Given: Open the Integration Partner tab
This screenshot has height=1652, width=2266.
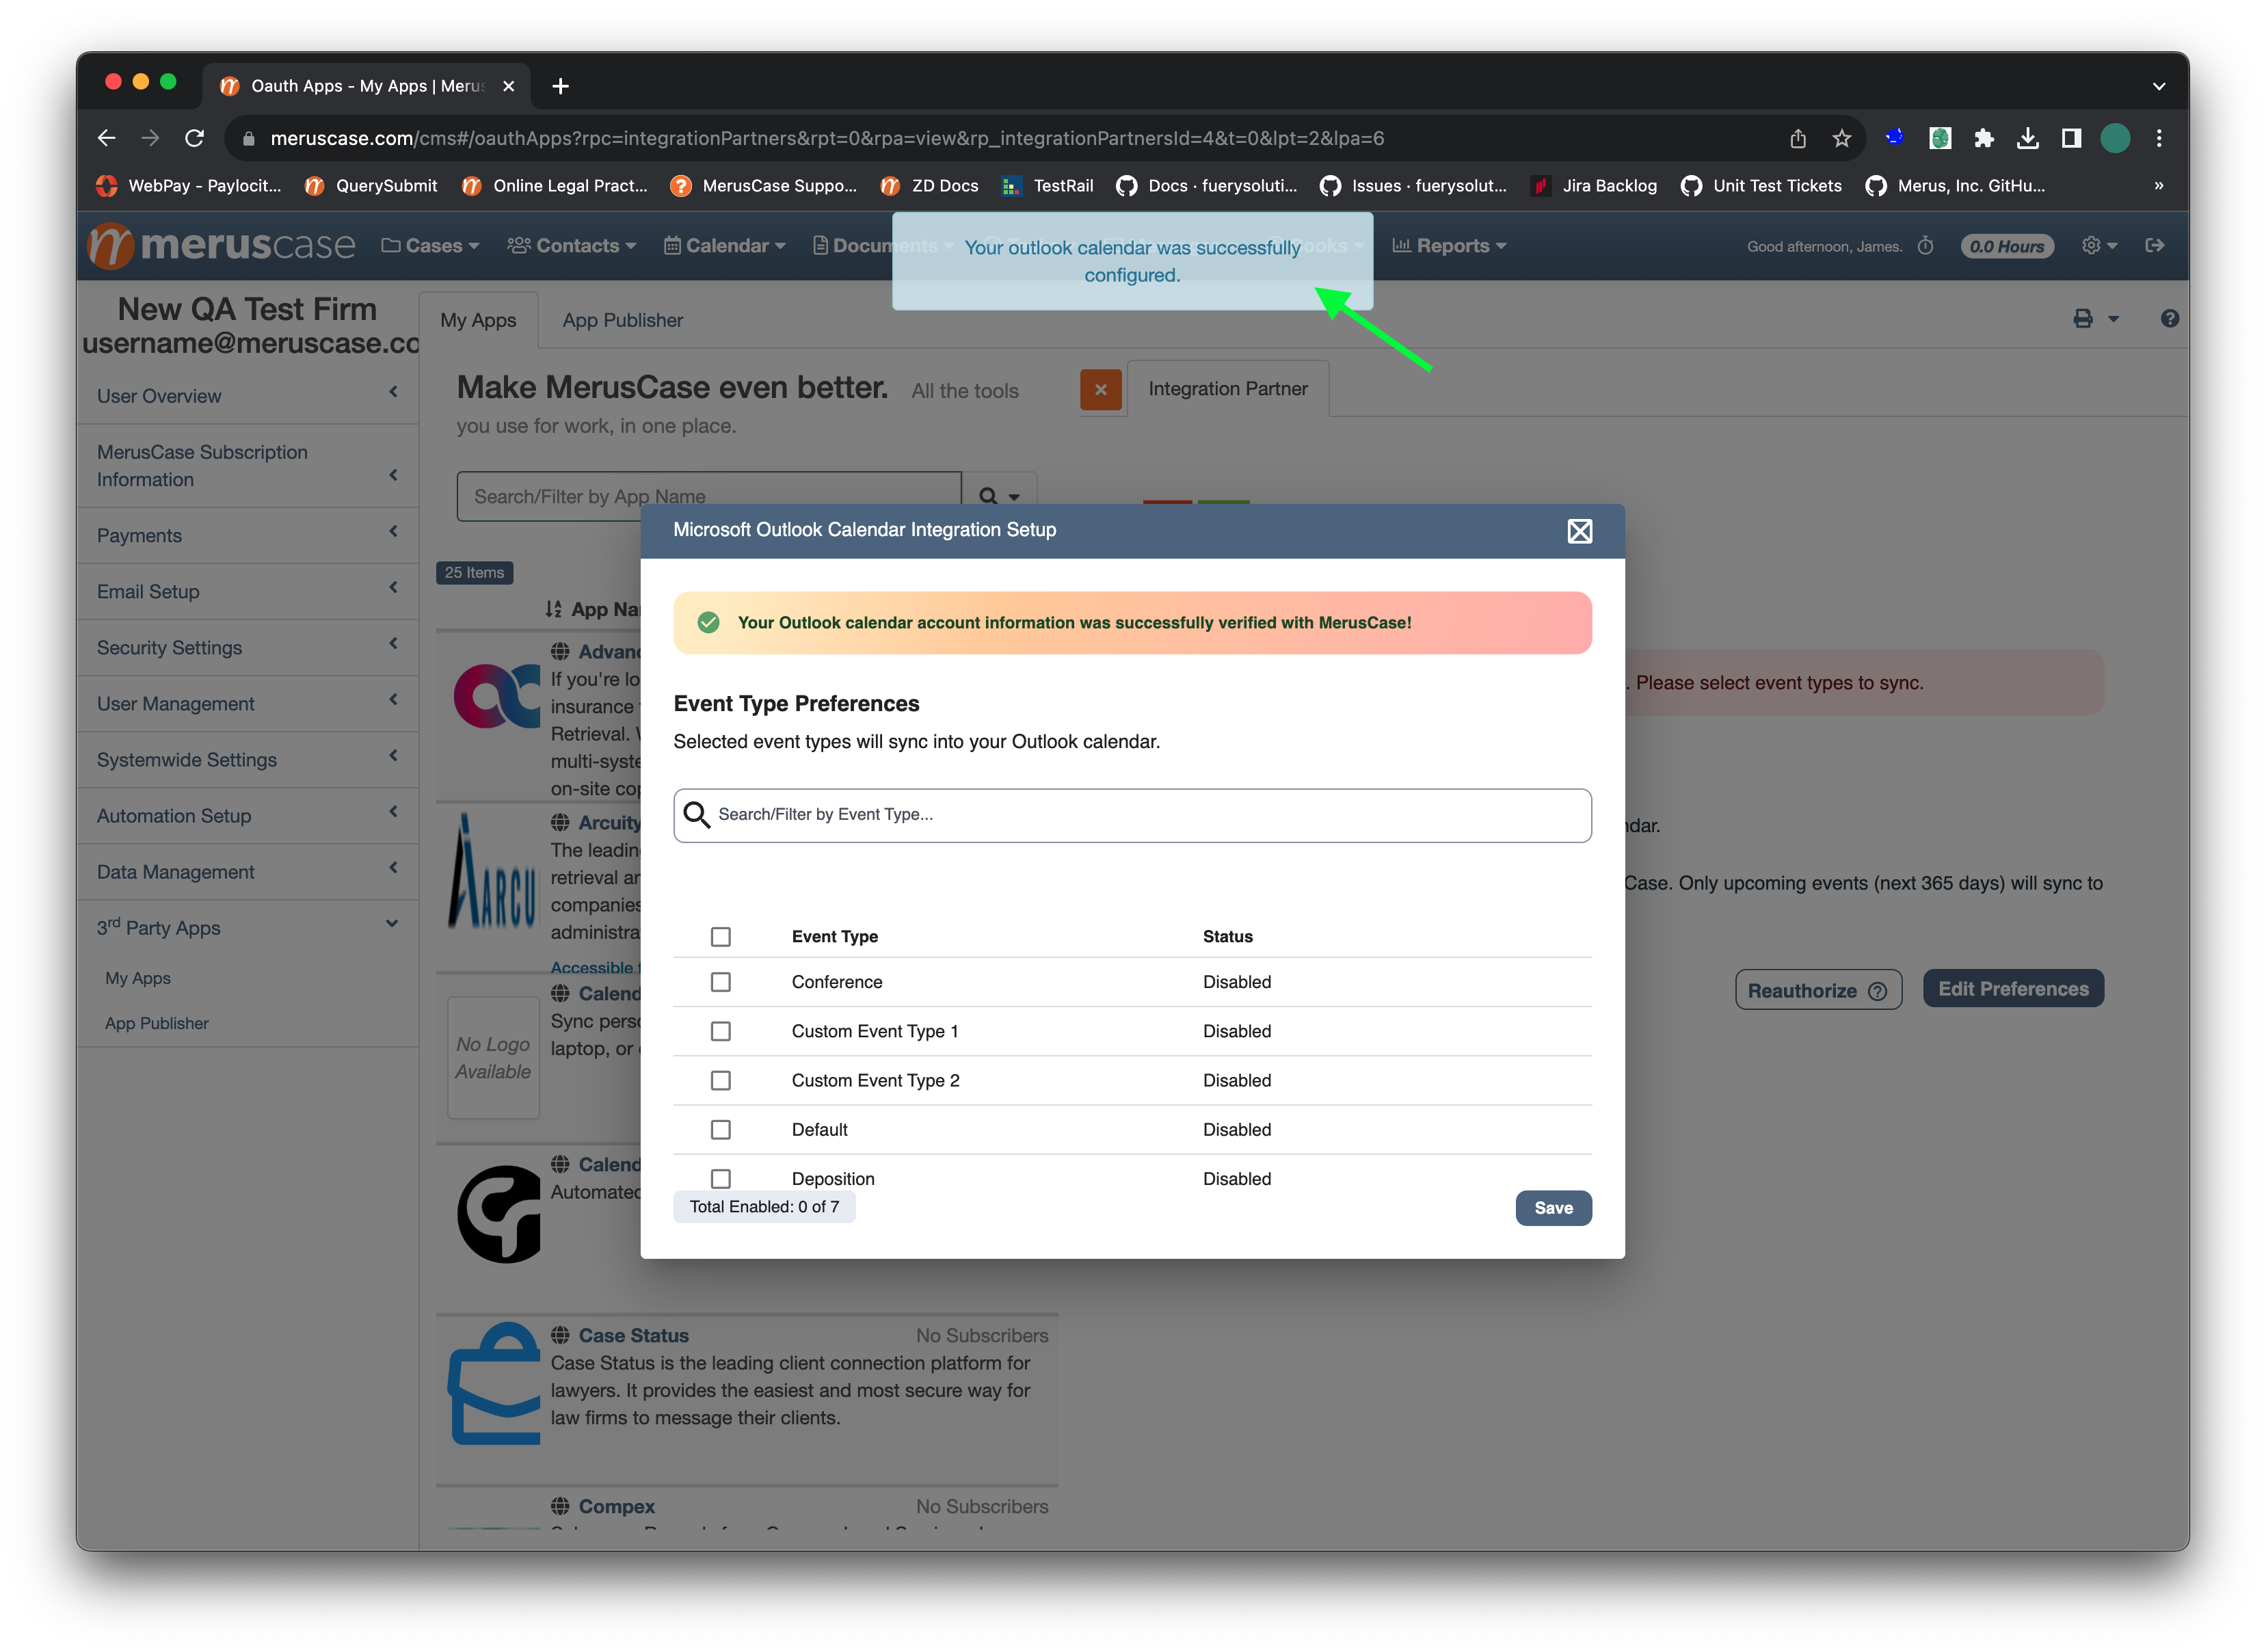Looking at the screenshot, I should 1227,389.
